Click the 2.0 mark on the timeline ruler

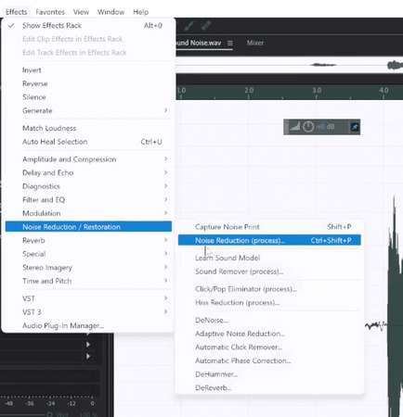[249, 91]
